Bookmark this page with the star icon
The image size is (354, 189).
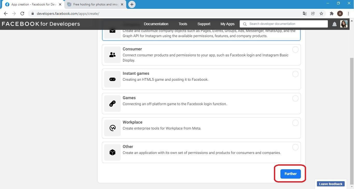[x=321, y=14]
